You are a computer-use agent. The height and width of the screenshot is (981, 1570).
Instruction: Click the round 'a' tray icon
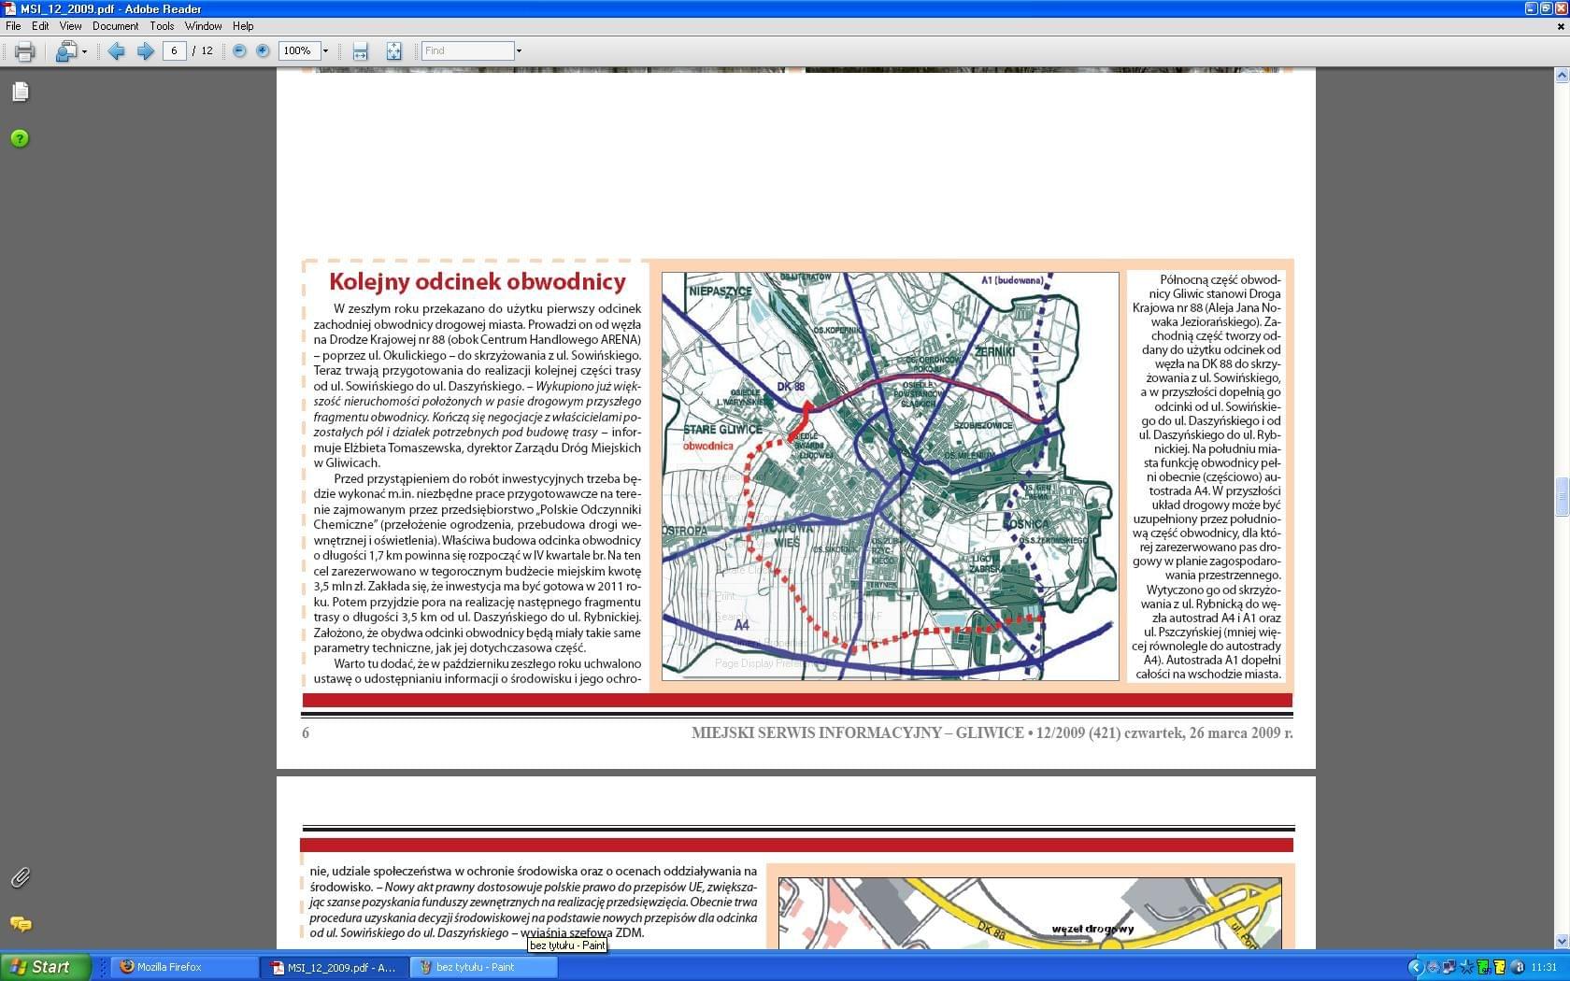(1518, 967)
